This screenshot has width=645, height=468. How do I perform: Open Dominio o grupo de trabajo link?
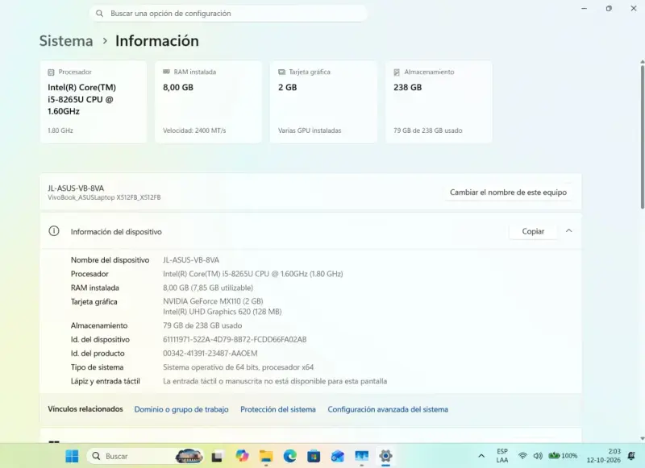pyautogui.click(x=181, y=409)
